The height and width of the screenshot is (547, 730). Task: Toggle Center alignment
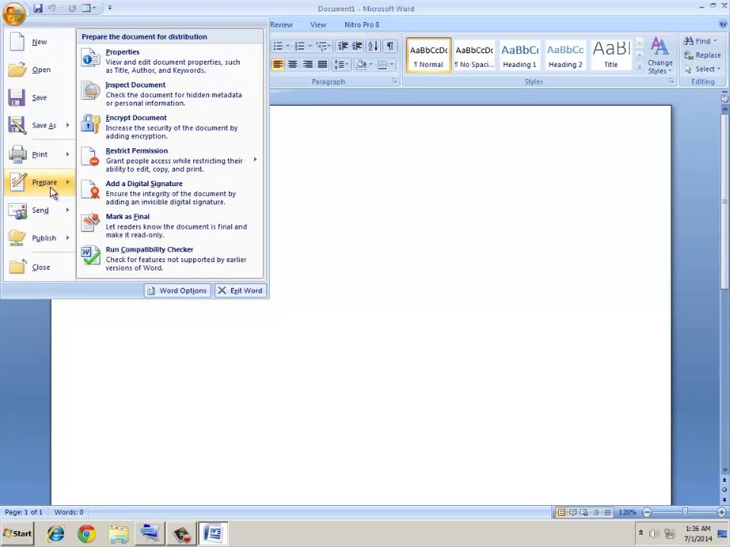coord(292,65)
